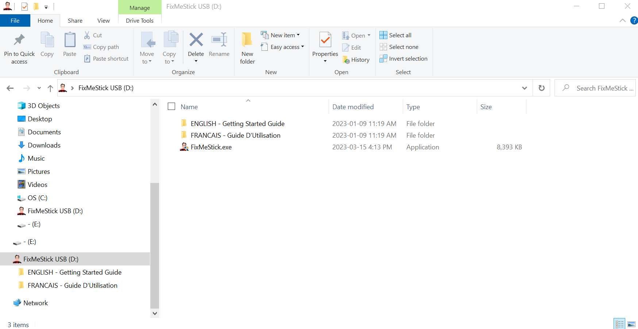Click Paste shortcut in the ribbon
This screenshot has width=638, height=329.
(106, 59)
